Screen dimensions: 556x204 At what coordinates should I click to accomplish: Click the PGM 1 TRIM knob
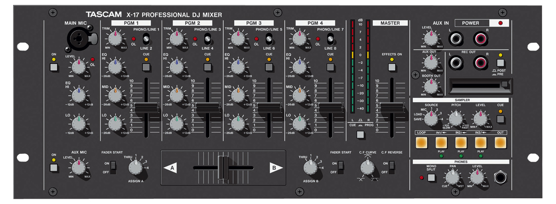tap(115, 38)
